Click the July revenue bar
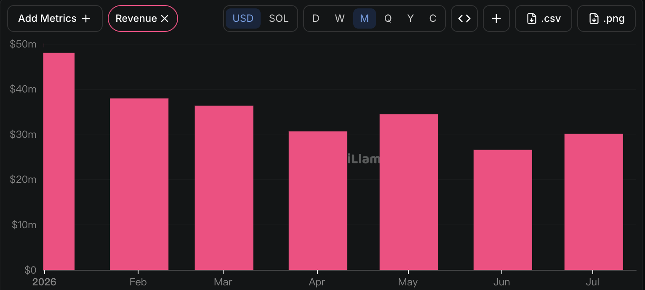 tap(594, 202)
